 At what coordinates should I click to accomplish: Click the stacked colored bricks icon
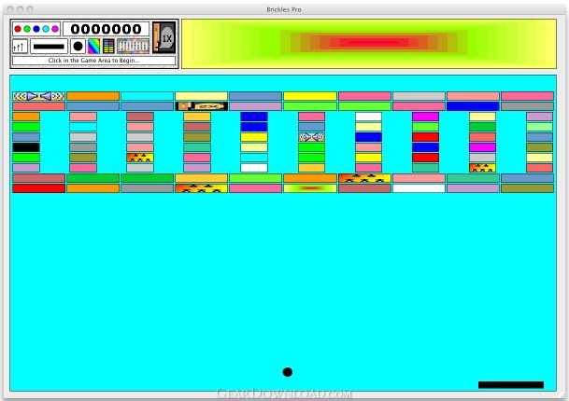point(108,47)
